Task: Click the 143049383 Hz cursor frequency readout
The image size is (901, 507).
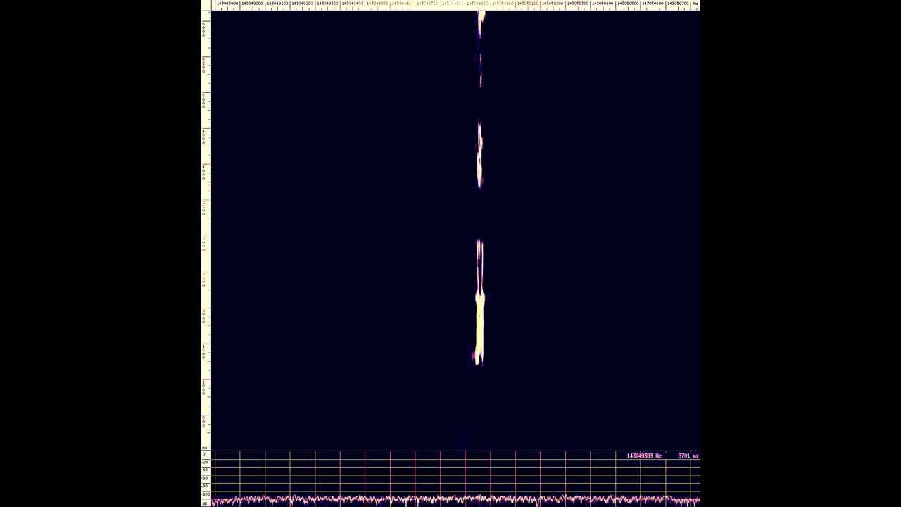Action: [x=643, y=456]
